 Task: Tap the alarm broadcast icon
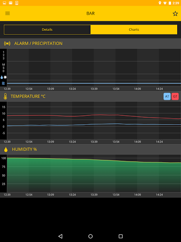coord(7,43)
